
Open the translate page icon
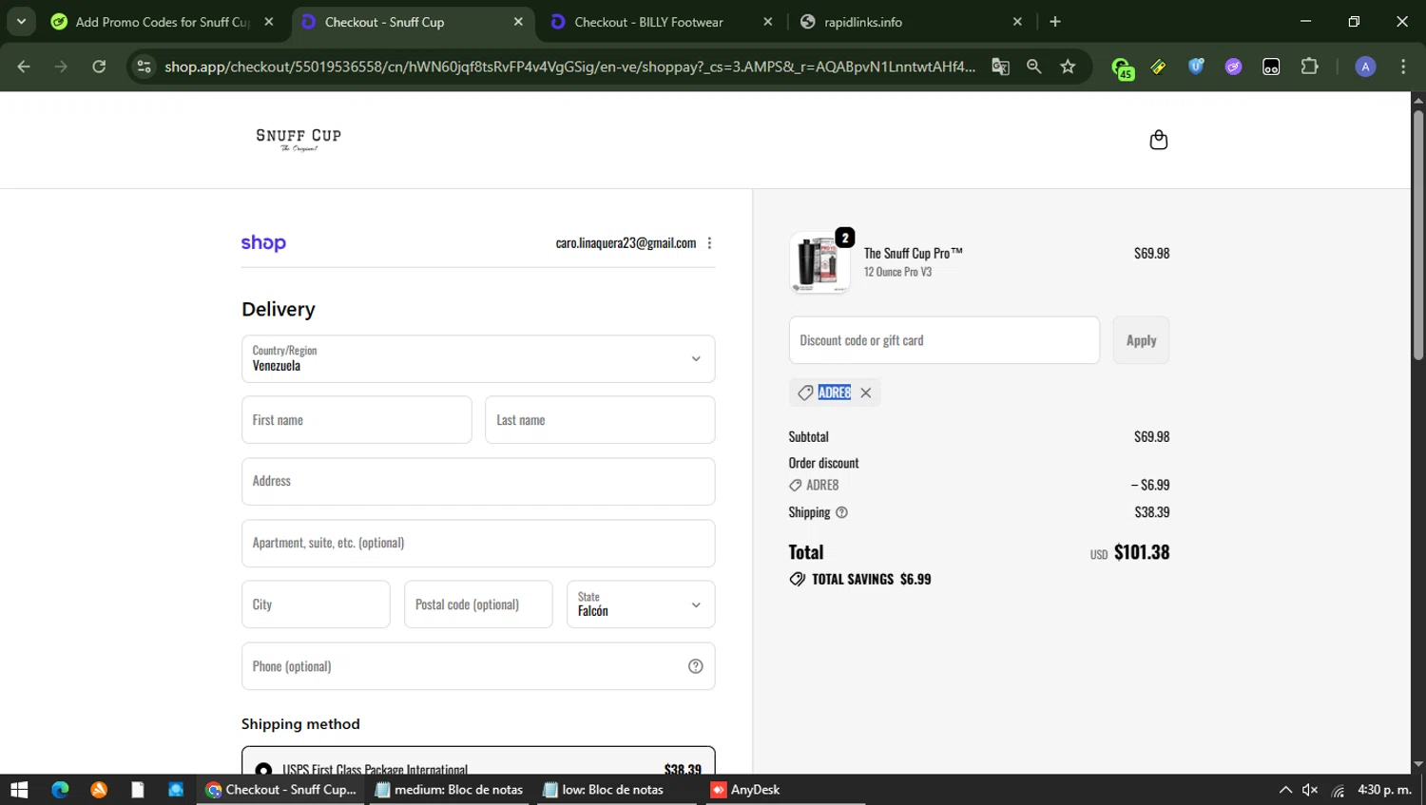(1000, 67)
